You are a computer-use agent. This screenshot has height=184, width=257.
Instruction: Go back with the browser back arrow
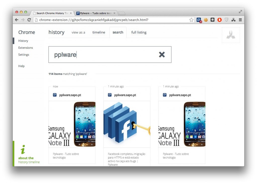coord(17,20)
